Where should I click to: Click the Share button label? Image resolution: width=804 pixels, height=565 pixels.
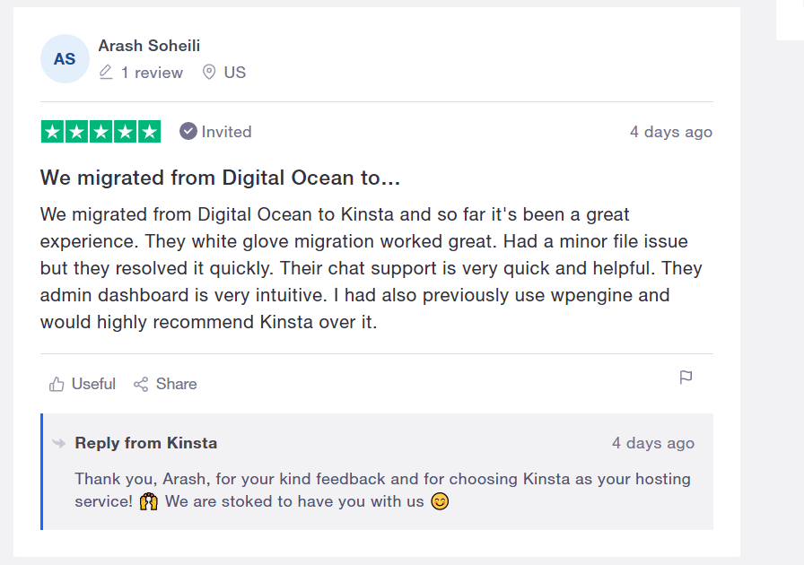point(177,384)
